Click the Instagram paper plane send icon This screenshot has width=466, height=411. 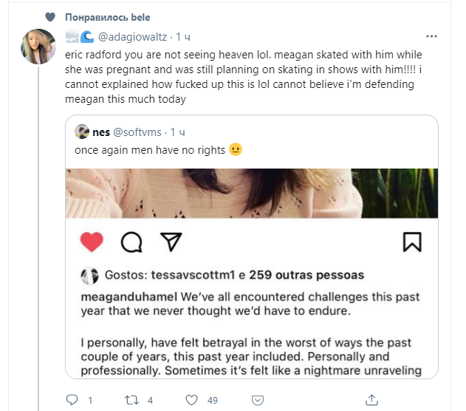click(170, 242)
